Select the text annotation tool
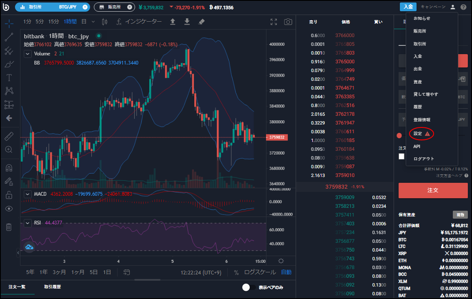 [x=9, y=77]
